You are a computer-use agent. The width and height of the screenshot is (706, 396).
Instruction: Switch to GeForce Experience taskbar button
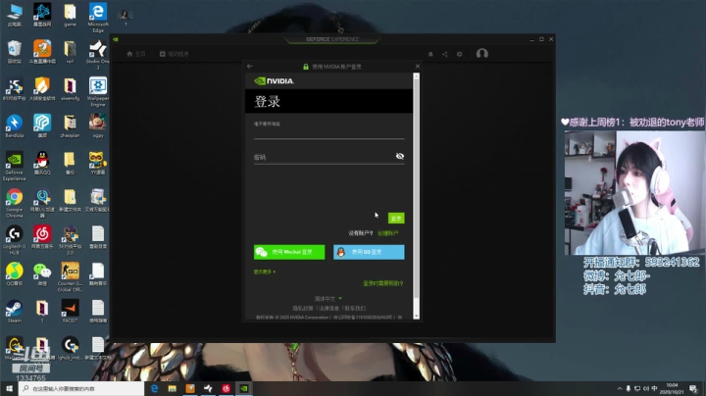pyautogui.click(x=244, y=388)
